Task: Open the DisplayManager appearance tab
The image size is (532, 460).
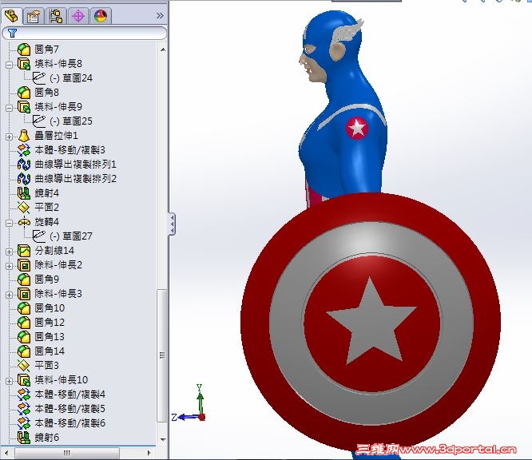Action: (101, 16)
